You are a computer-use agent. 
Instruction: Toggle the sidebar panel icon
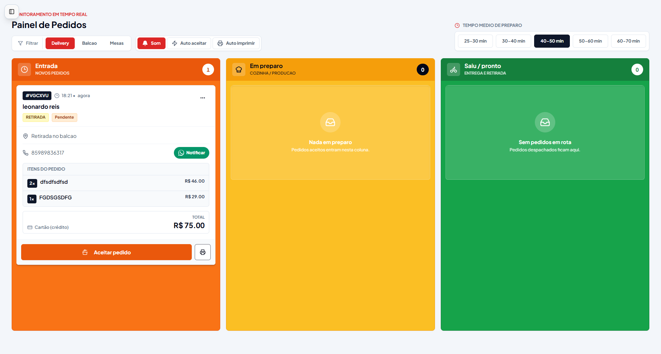tap(12, 12)
